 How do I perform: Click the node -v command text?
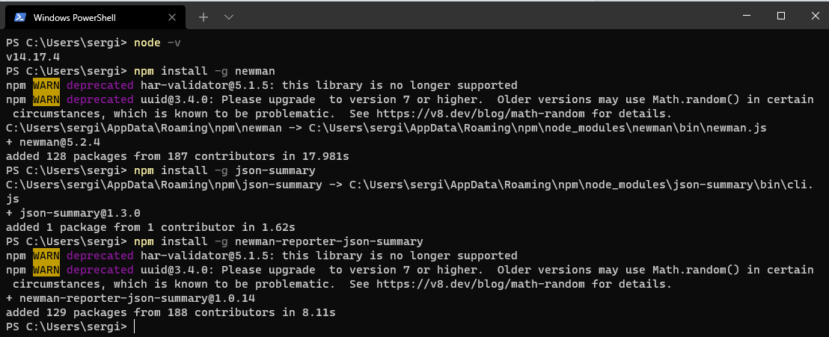point(158,43)
